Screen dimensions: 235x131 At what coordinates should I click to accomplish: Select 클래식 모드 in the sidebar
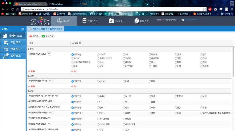(13, 36)
